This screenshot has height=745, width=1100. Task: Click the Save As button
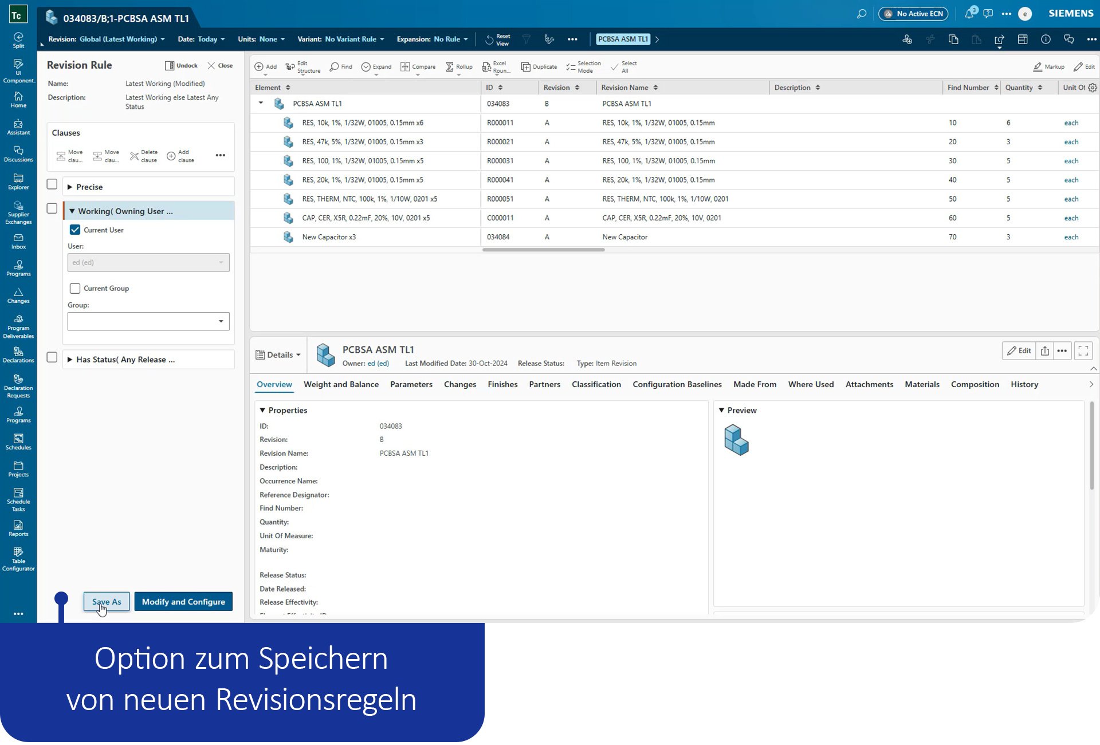(x=106, y=601)
